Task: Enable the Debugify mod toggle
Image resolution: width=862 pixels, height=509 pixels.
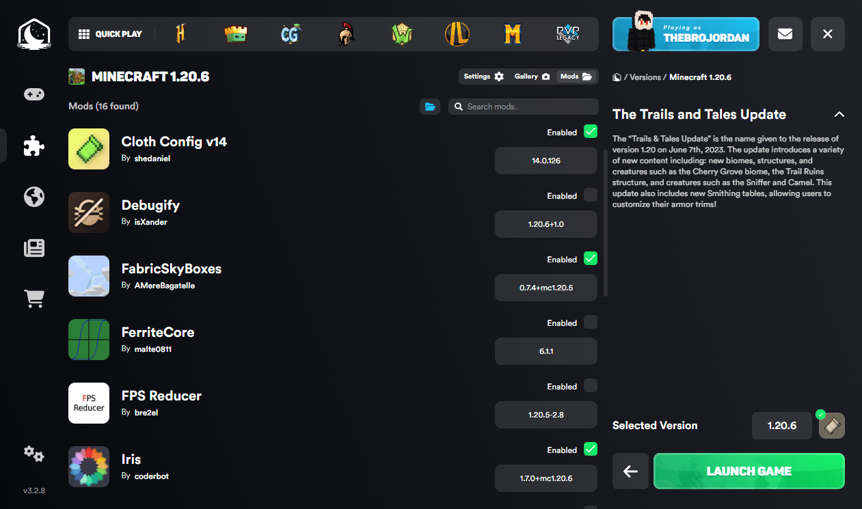Action: coord(589,195)
